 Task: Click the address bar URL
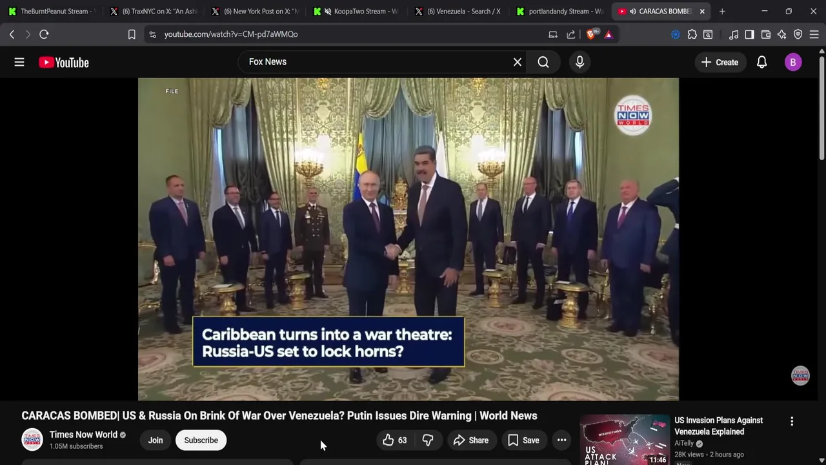click(230, 34)
